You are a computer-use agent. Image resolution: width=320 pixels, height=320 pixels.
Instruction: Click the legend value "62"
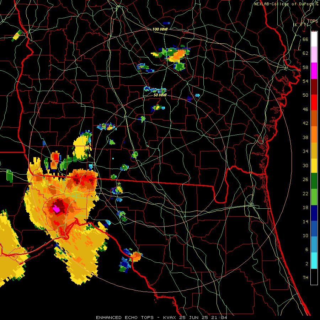(x=305, y=53)
